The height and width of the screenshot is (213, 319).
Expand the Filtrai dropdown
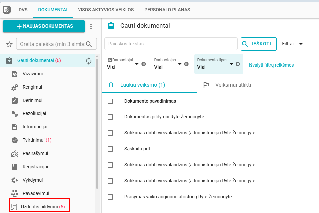pos(292,44)
